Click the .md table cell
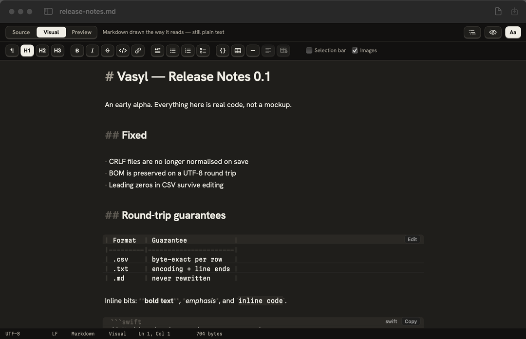Screen dimensions: 526x339 [x=118, y=278]
